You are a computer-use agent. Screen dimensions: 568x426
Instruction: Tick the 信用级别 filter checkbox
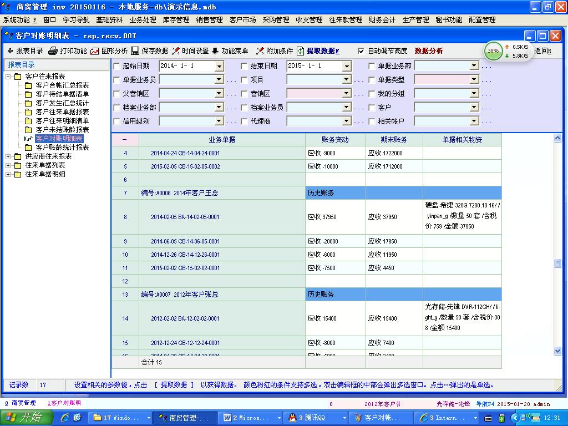click(116, 121)
